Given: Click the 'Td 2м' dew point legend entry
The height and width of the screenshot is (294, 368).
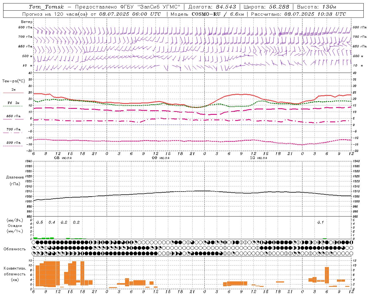Looking at the screenshot, I should click(x=13, y=103).
